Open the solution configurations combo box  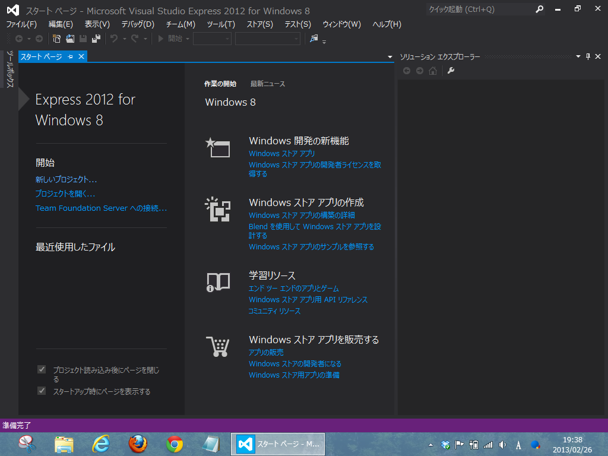click(212, 39)
